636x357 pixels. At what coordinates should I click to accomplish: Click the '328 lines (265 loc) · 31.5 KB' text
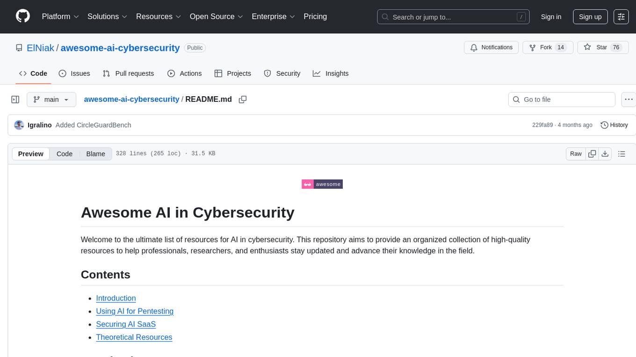point(166,154)
